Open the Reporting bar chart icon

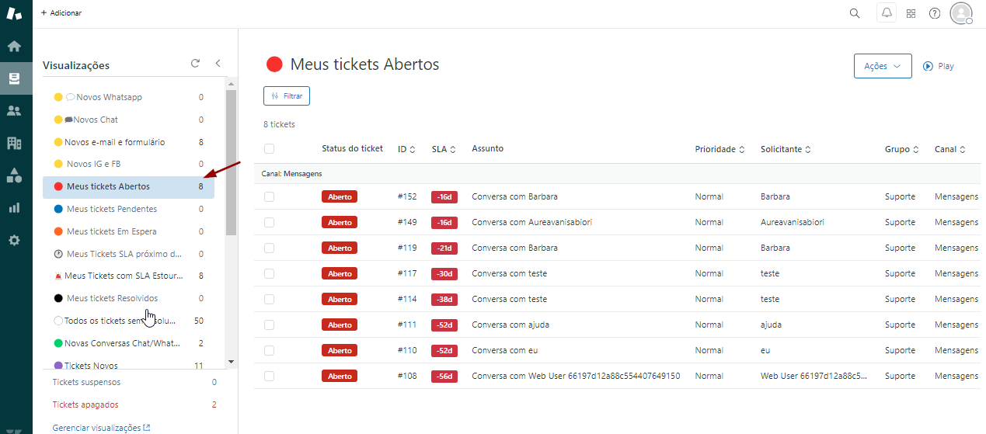tap(14, 207)
